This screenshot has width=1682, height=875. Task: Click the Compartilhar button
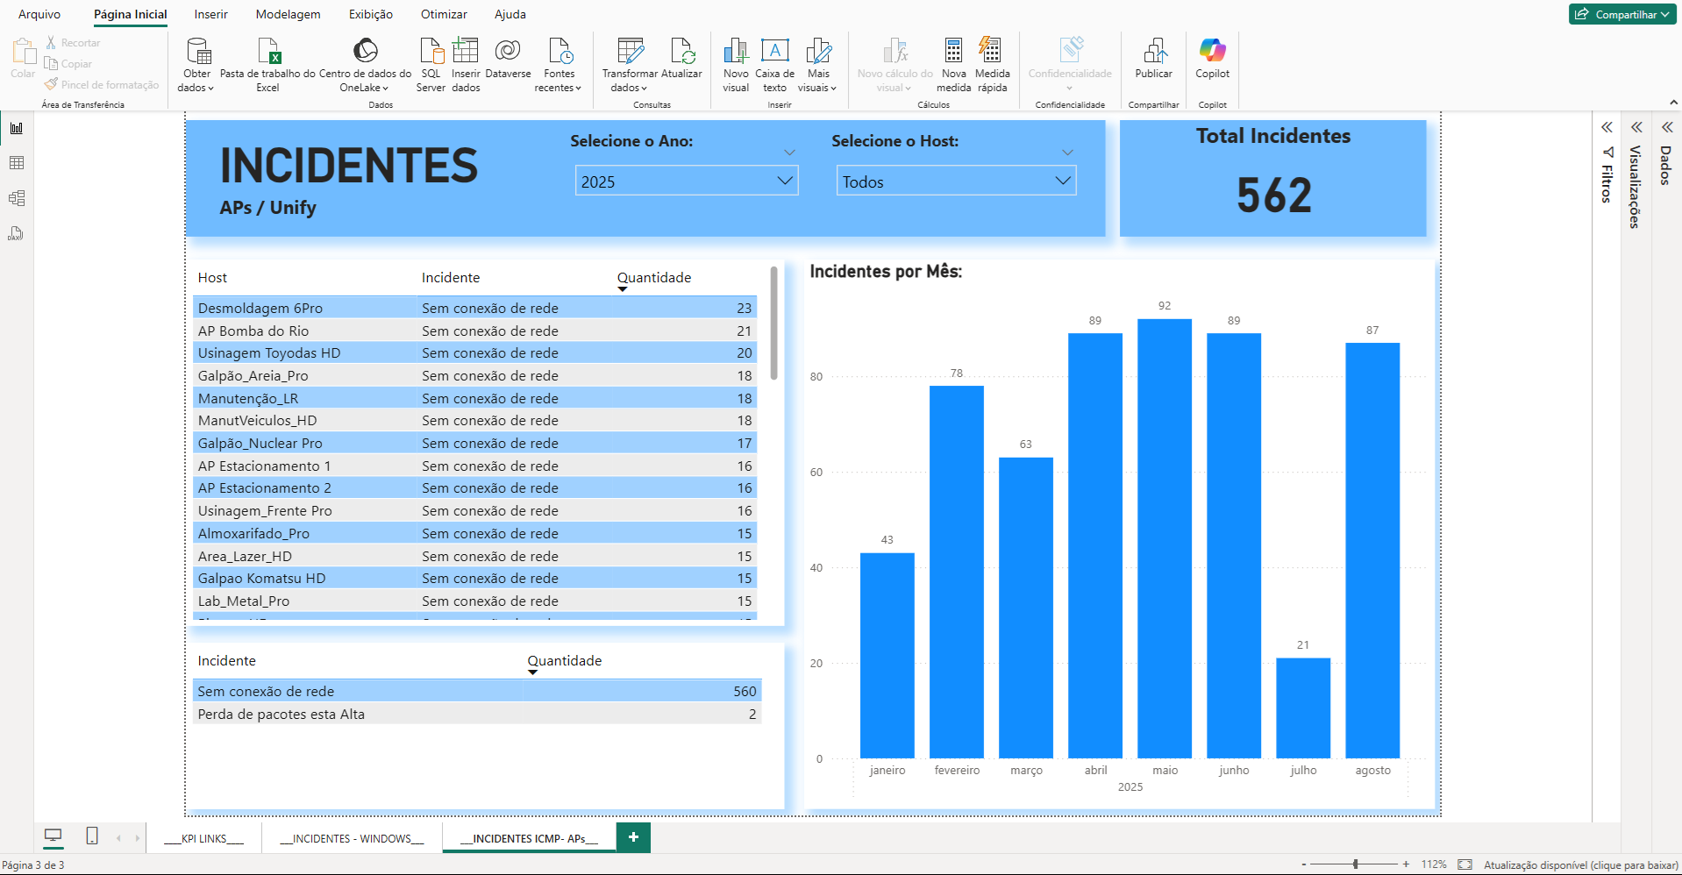(x=1621, y=14)
